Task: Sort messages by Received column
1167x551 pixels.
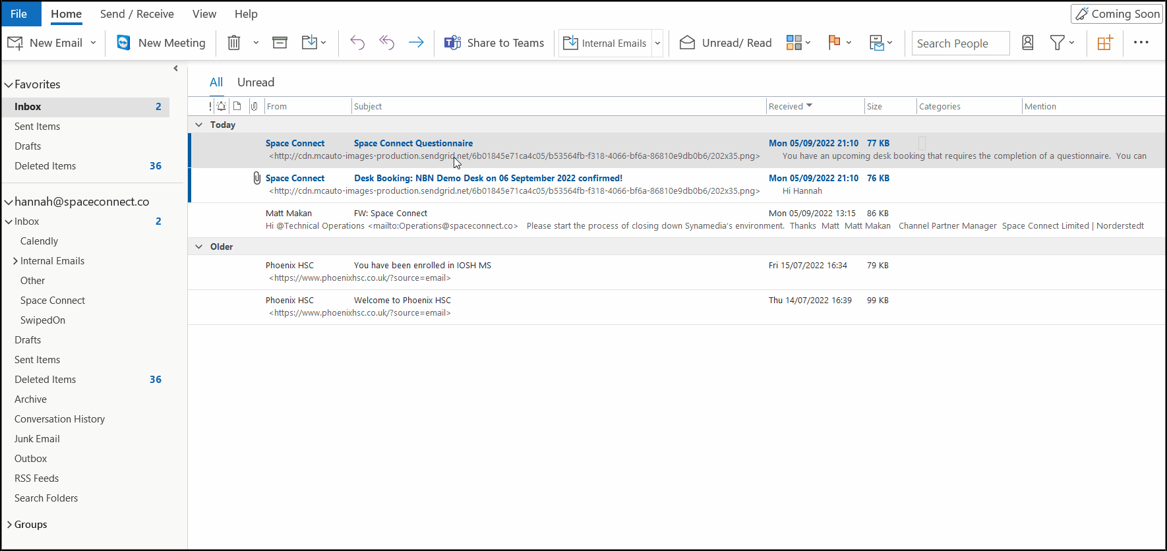Action: coord(815,106)
